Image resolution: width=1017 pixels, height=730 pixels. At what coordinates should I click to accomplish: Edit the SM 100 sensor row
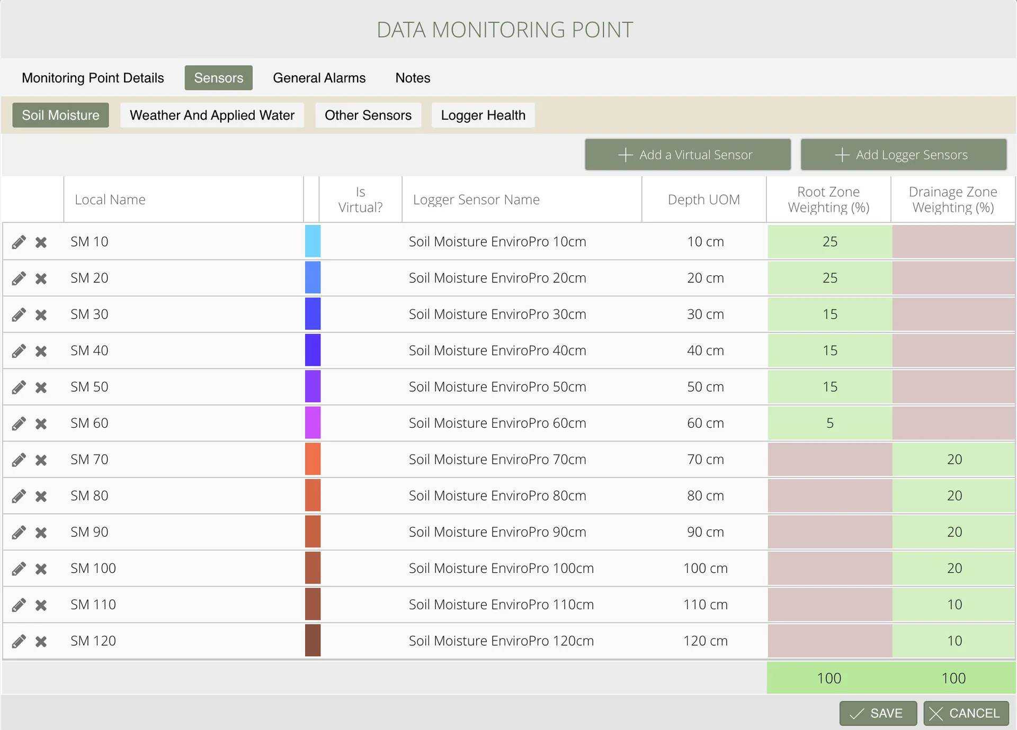pyautogui.click(x=19, y=569)
